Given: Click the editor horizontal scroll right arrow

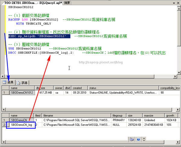Looking at the screenshot, I should 175,76.
